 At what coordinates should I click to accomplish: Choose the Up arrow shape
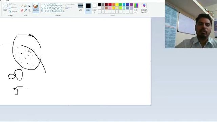[61, 8]
